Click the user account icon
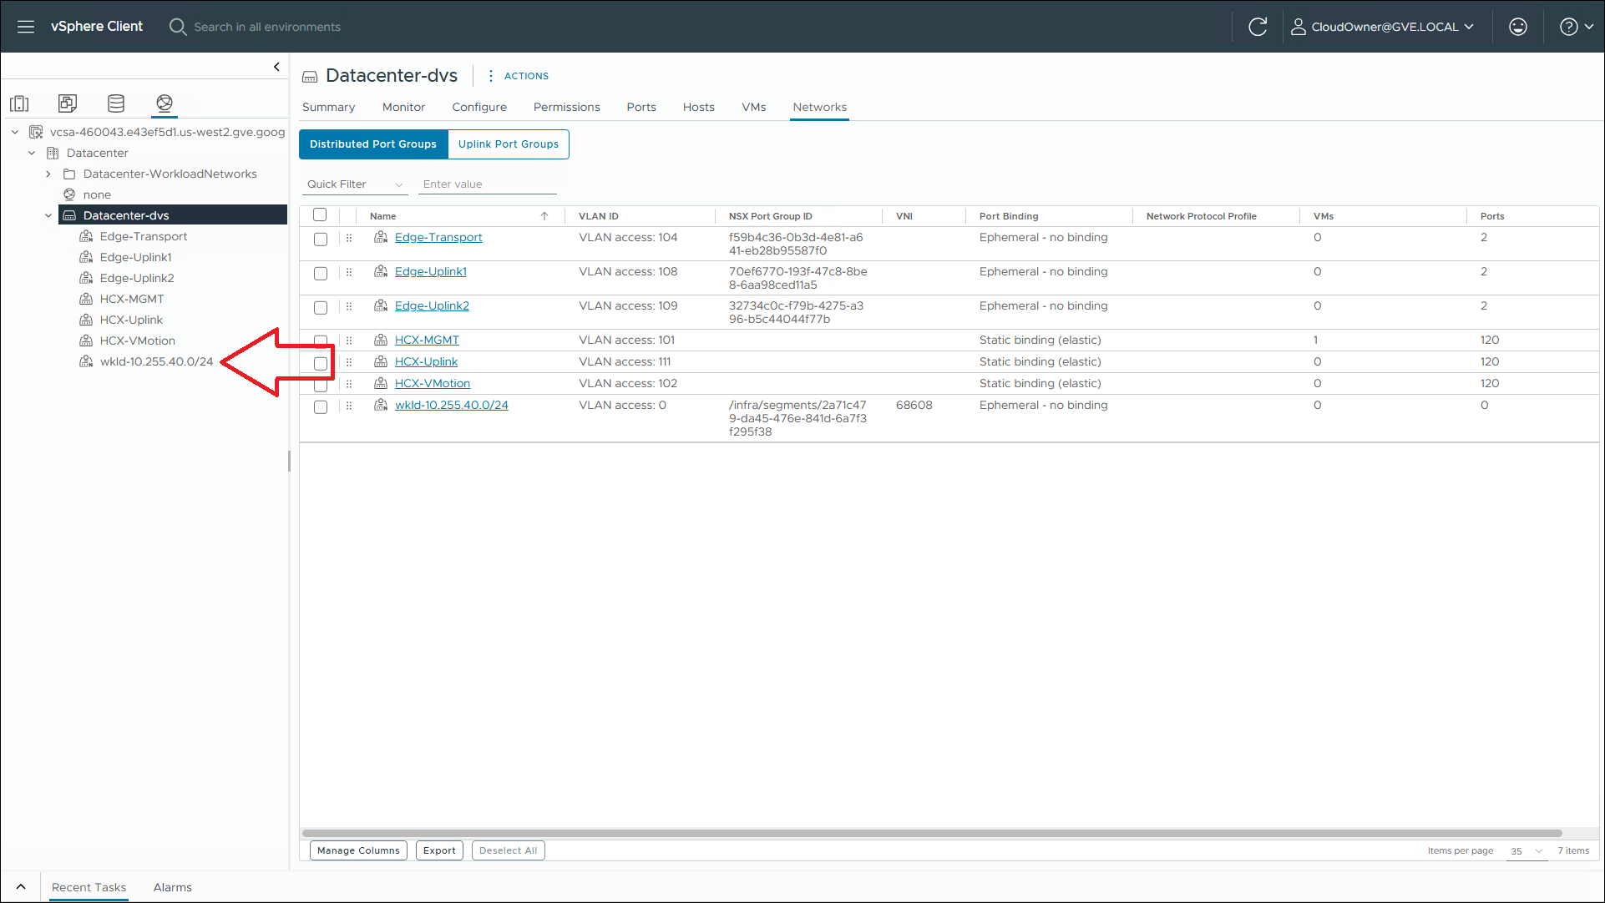This screenshot has width=1605, height=903. point(1298,27)
